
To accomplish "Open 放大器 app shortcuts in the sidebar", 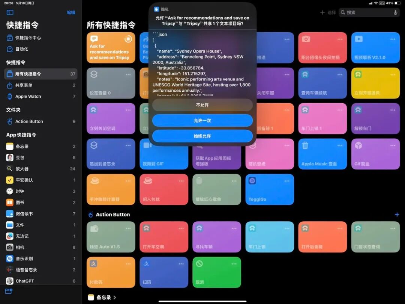I will pyautogui.click(x=41, y=169).
